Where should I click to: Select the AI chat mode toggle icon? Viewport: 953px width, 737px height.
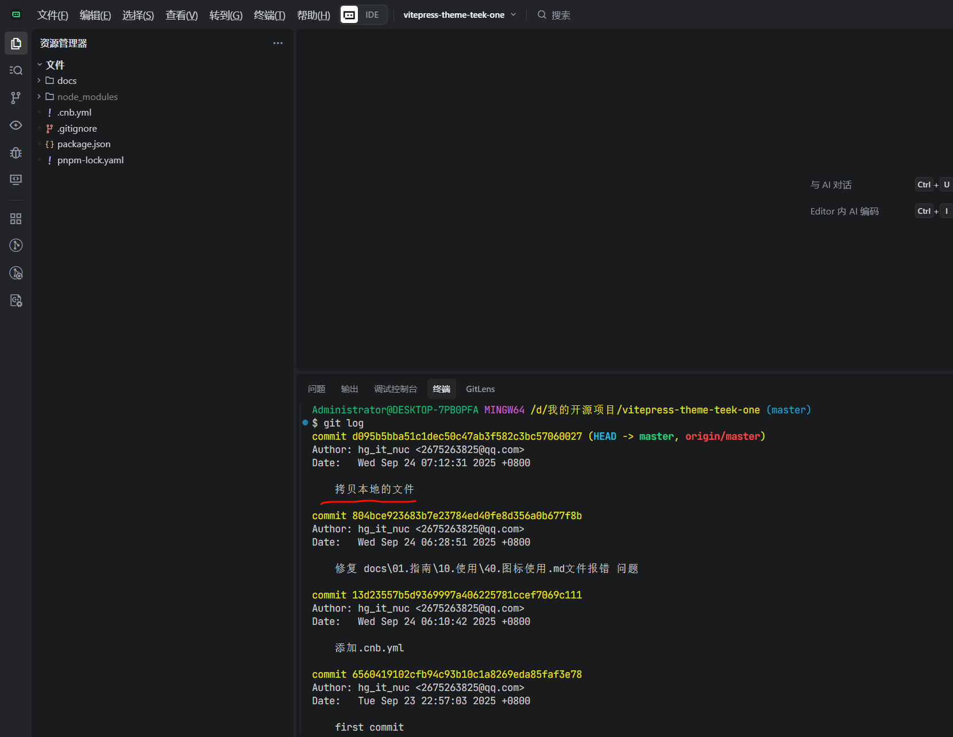(x=349, y=15)
